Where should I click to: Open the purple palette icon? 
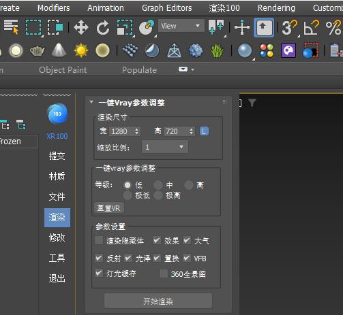coord(288,50)
